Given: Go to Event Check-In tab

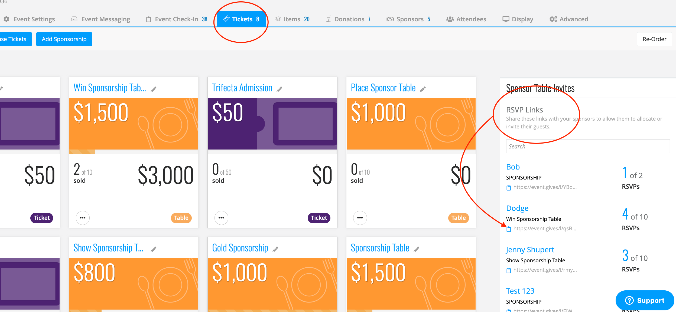Looking at the screenshot, I should click(x=177, y=19).
